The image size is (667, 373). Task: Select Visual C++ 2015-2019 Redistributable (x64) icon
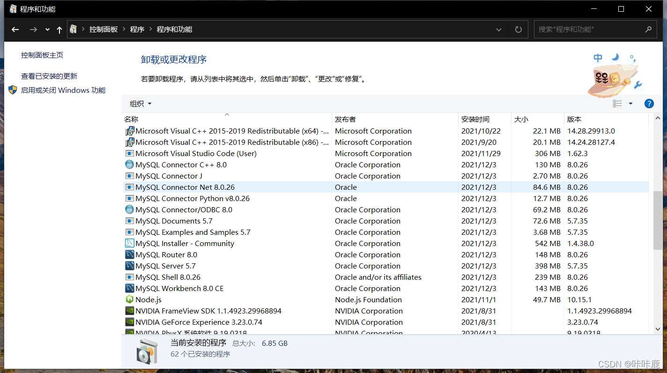(130, 131)
